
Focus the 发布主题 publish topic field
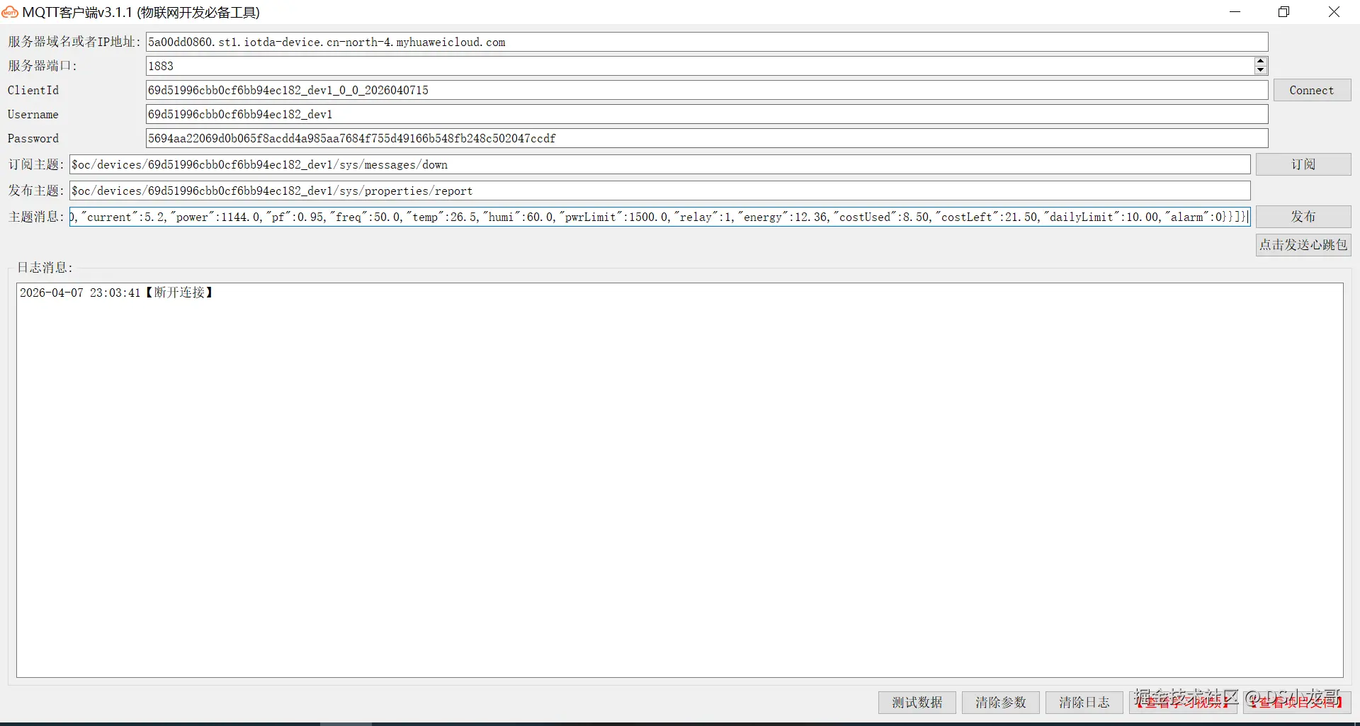660,191
